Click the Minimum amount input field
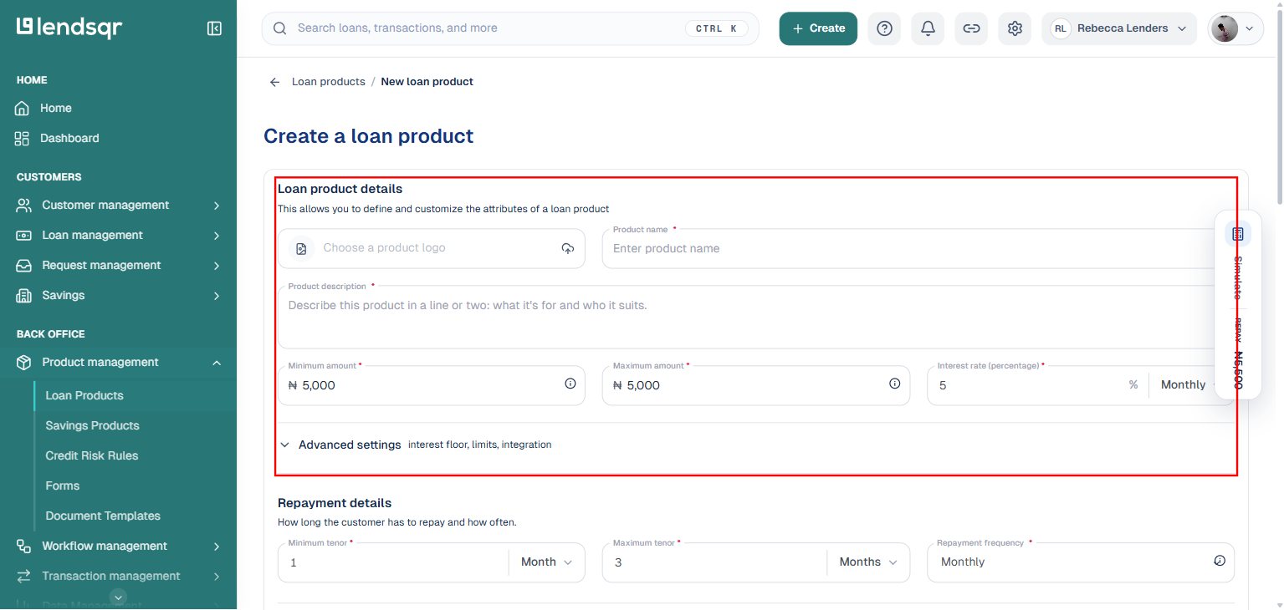This screenshot has width=1284, height=610. point(432,385)
